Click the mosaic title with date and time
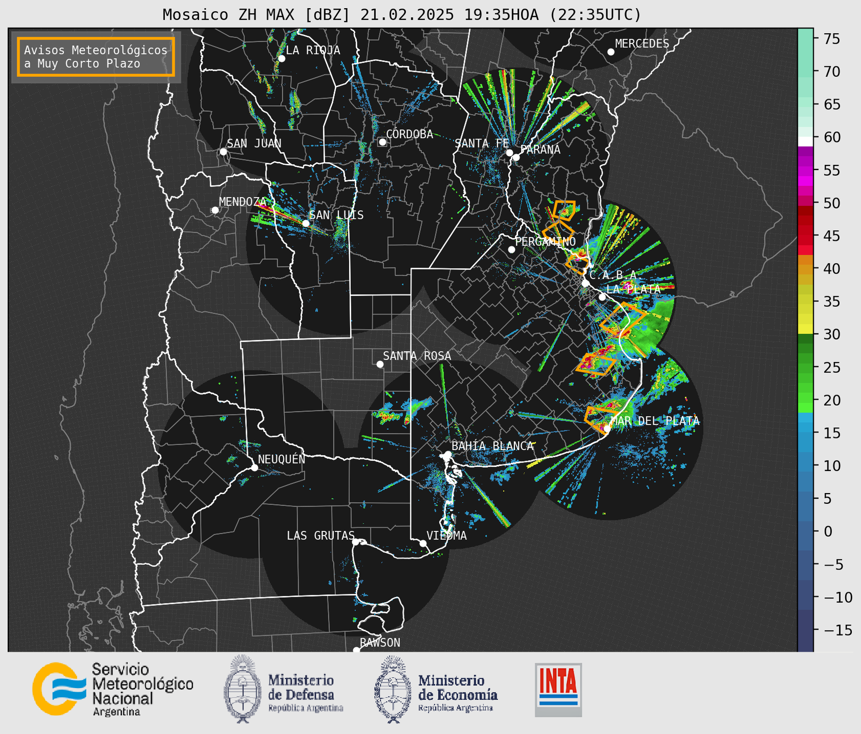This screenshot has height=734, width=861. [x=402, y=15]
